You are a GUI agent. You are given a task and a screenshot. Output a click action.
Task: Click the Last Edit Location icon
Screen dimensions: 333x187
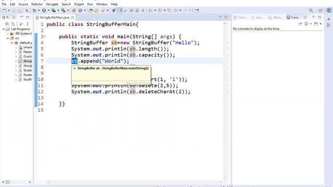click(x=170, y=10)
